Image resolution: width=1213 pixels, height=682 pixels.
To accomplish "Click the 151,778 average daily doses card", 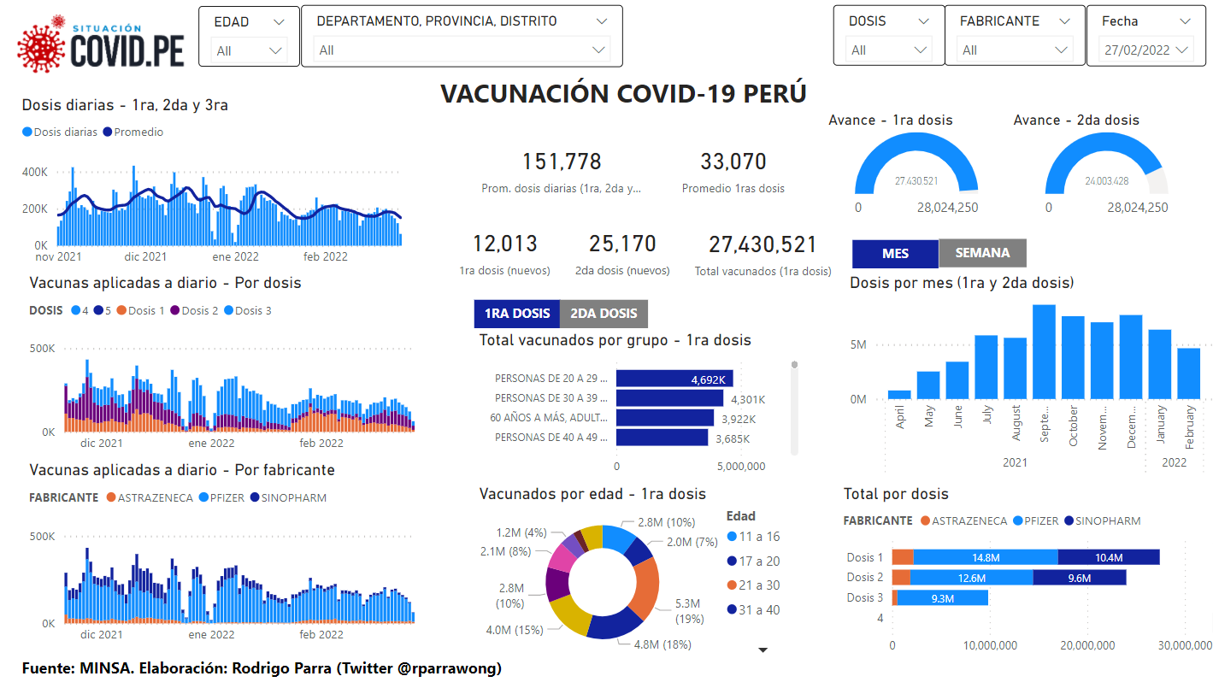I will click(562, 173).
